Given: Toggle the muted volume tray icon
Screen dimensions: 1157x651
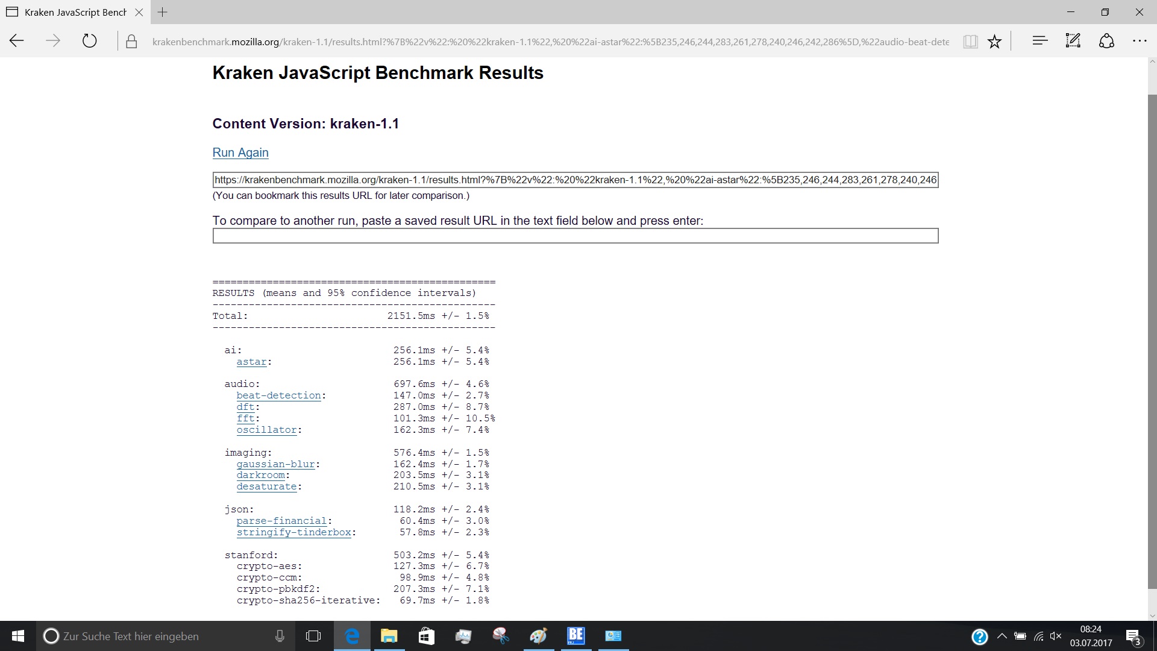Looking at the screenshot, I should point(1056,636).
